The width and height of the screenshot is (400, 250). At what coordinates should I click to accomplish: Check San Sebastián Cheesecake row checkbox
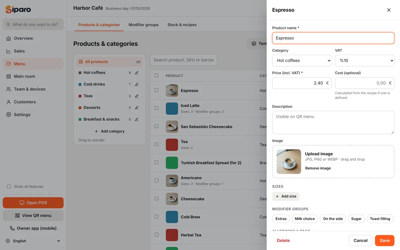point(157,126)
